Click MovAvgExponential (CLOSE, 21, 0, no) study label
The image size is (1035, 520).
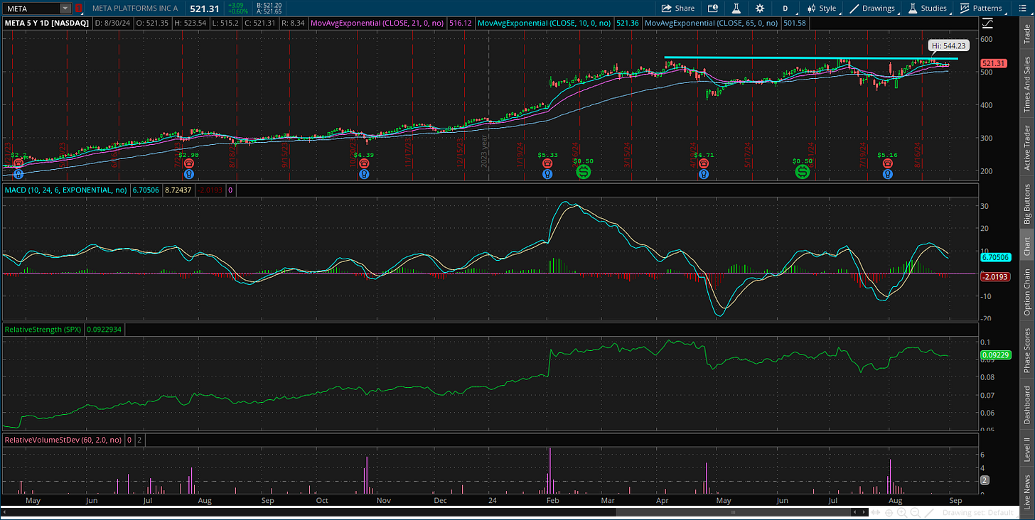[375, 23]
